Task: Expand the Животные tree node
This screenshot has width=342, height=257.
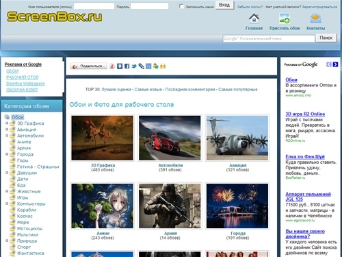Action: coord(7,191)
